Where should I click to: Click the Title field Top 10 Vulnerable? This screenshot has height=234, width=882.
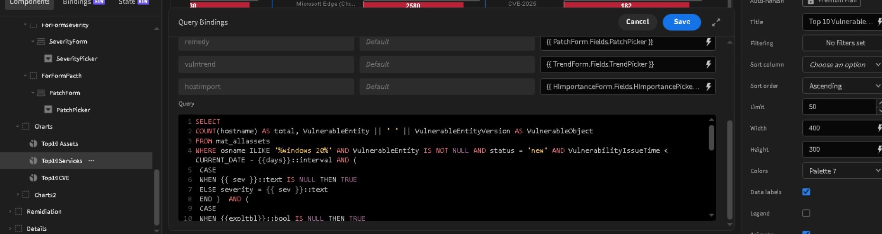(838, 22)
